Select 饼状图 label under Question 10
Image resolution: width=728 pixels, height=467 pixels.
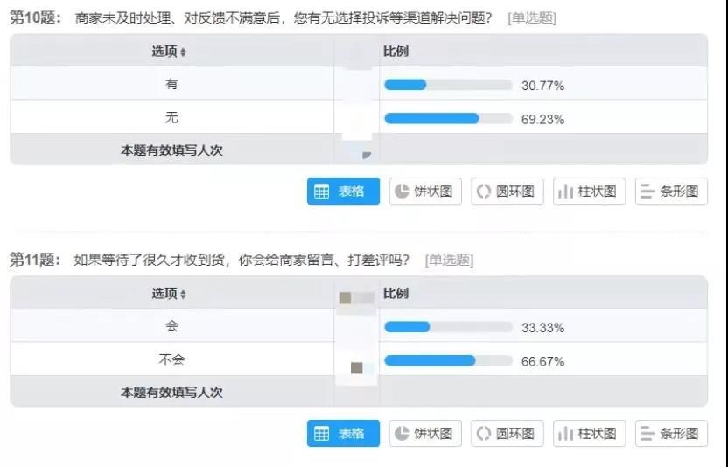[x=433, y=192]
